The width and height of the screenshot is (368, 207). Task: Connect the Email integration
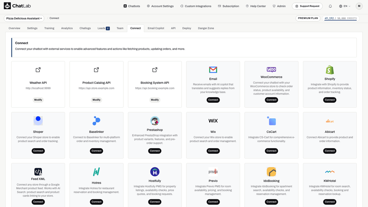coord(213,100)
